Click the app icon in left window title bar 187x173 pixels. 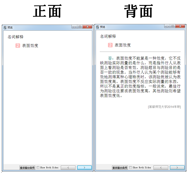click(x=5, y=28)
